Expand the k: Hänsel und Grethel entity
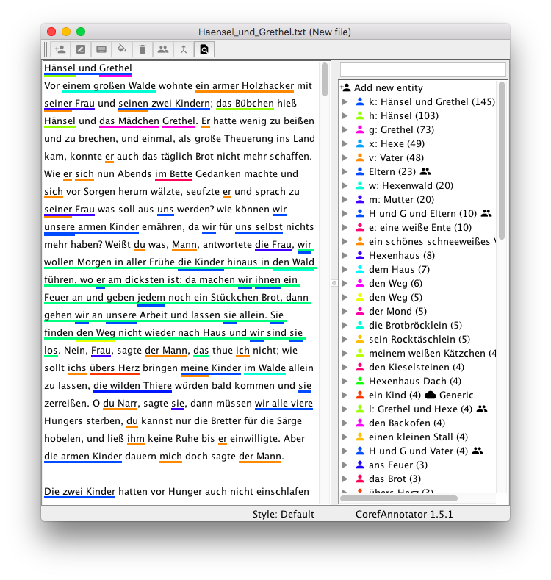 pyautogui.click(x=345, y=101)
